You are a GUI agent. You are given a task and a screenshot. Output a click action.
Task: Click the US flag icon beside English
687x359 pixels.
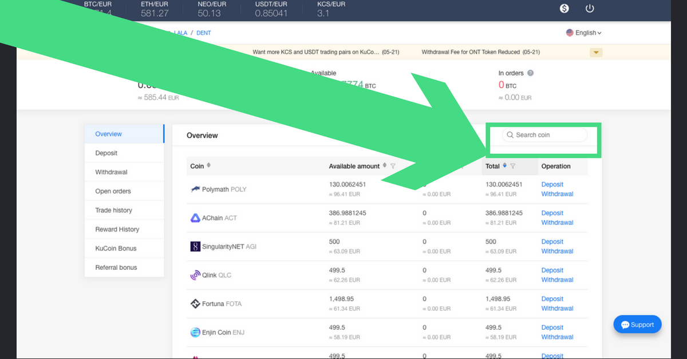(x=570, y=33)
